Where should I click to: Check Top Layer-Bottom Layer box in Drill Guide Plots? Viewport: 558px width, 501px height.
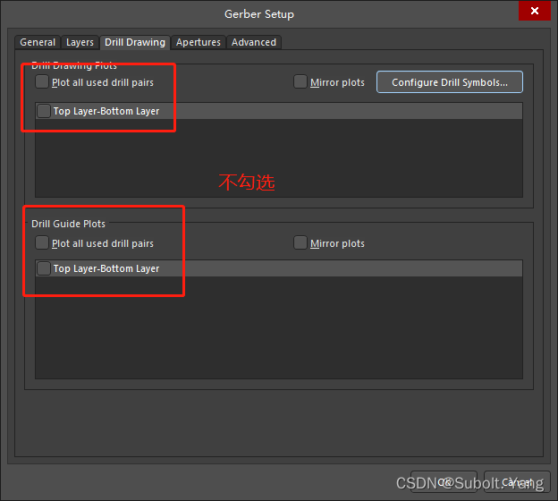pos(44,268)
